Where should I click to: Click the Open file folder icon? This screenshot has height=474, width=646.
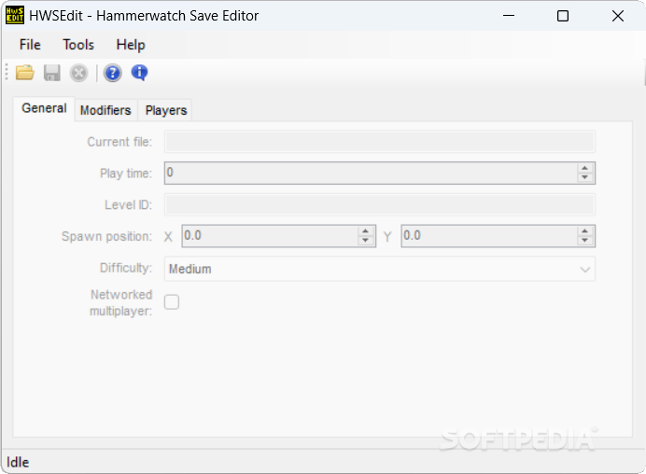(x=24, y=73)
